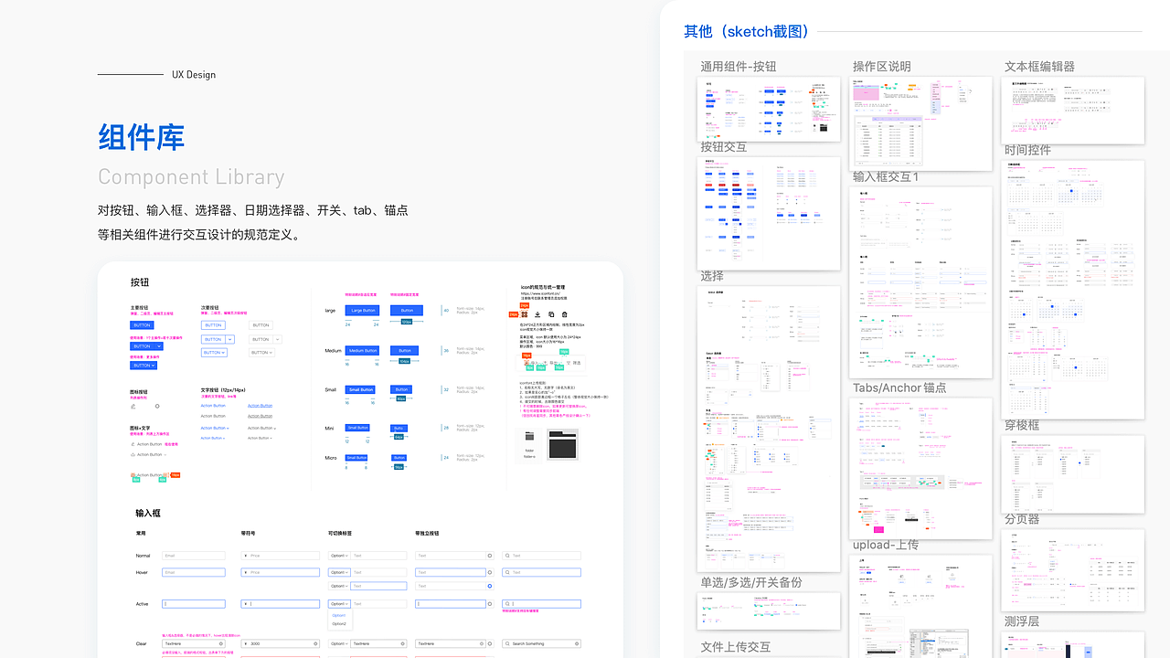Open the 文本框编辑器 sketch thumbnail

pos(1073,110)
